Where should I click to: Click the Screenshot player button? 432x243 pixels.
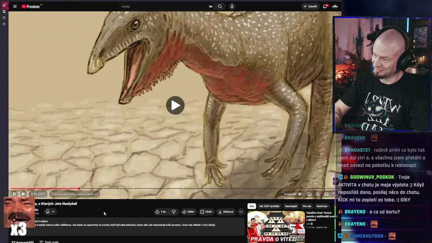click(292, 194)
